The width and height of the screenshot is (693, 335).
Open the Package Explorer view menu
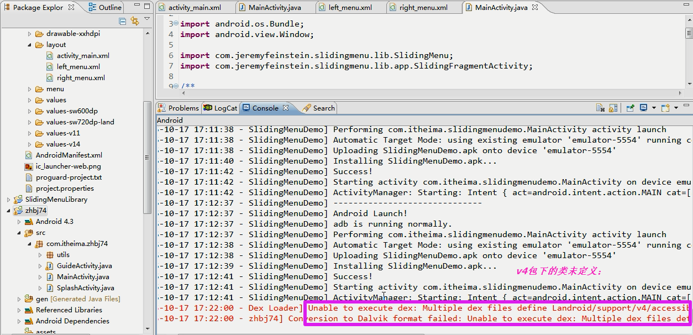(x=147, y=19)
